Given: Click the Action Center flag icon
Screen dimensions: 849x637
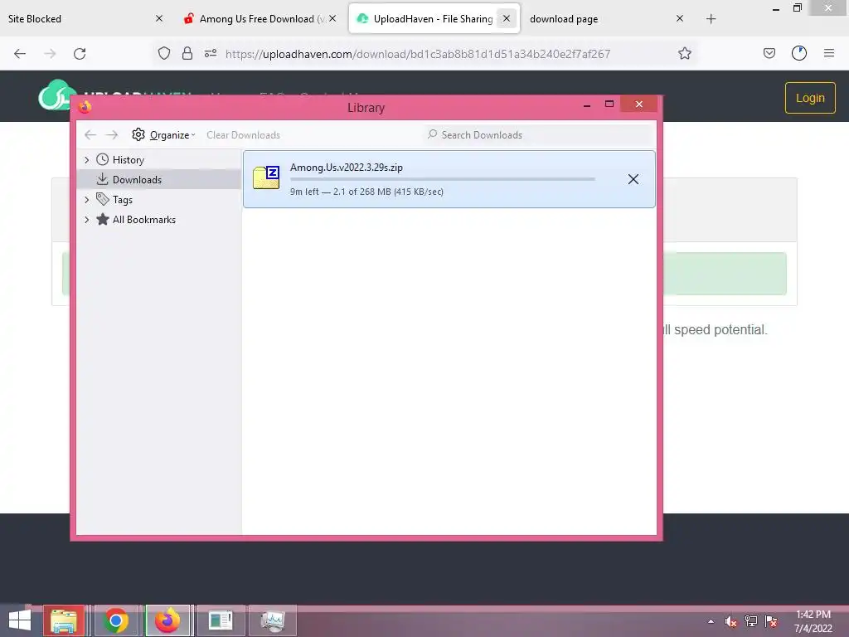Looking at the screenshot, I should 771,621.
